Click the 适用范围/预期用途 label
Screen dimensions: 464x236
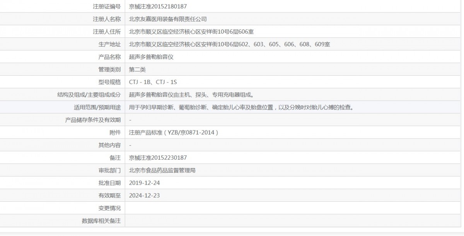point(97,107)
